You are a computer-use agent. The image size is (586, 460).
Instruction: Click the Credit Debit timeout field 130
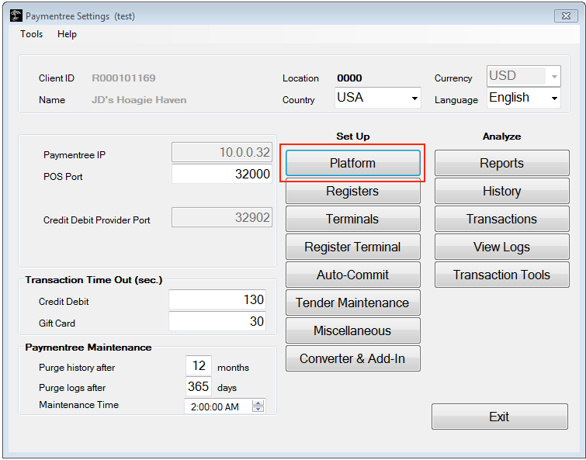click(217, 299)
